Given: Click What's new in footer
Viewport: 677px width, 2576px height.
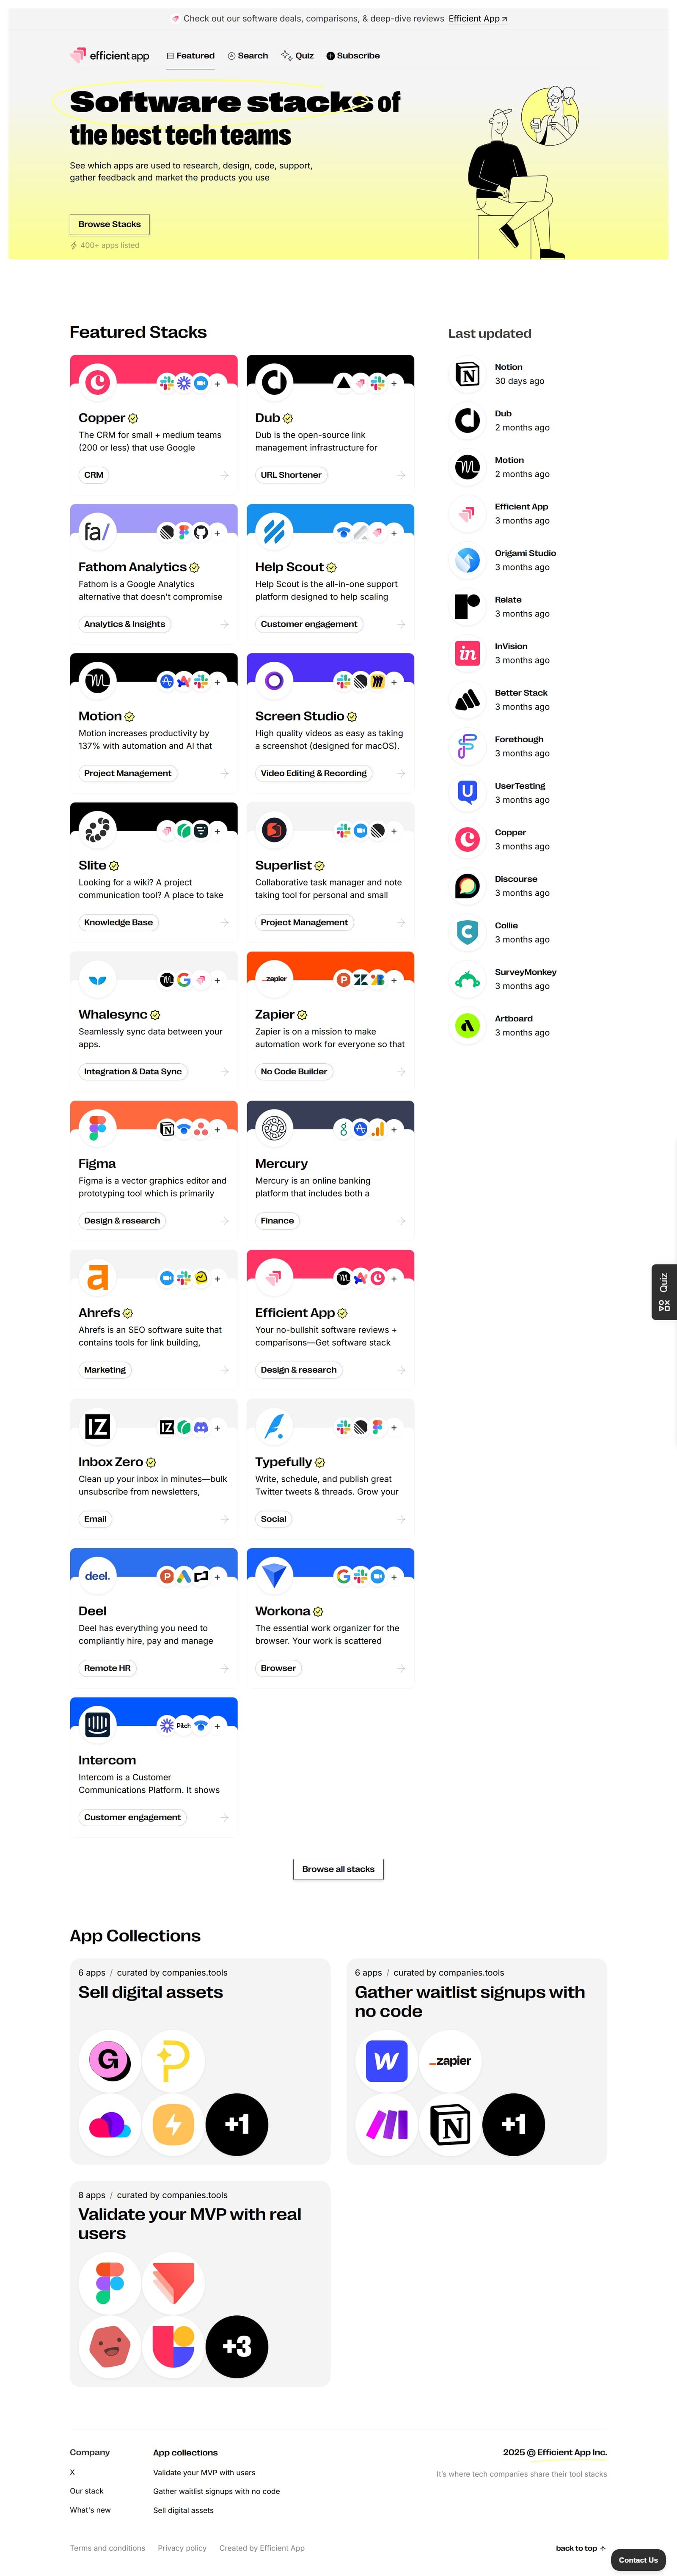Looking at the screenshot, I should 90,2510.
